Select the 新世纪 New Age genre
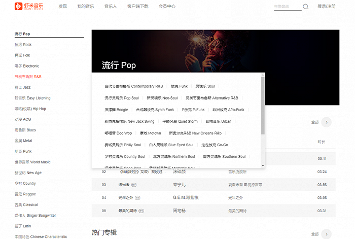 (28, 173)
